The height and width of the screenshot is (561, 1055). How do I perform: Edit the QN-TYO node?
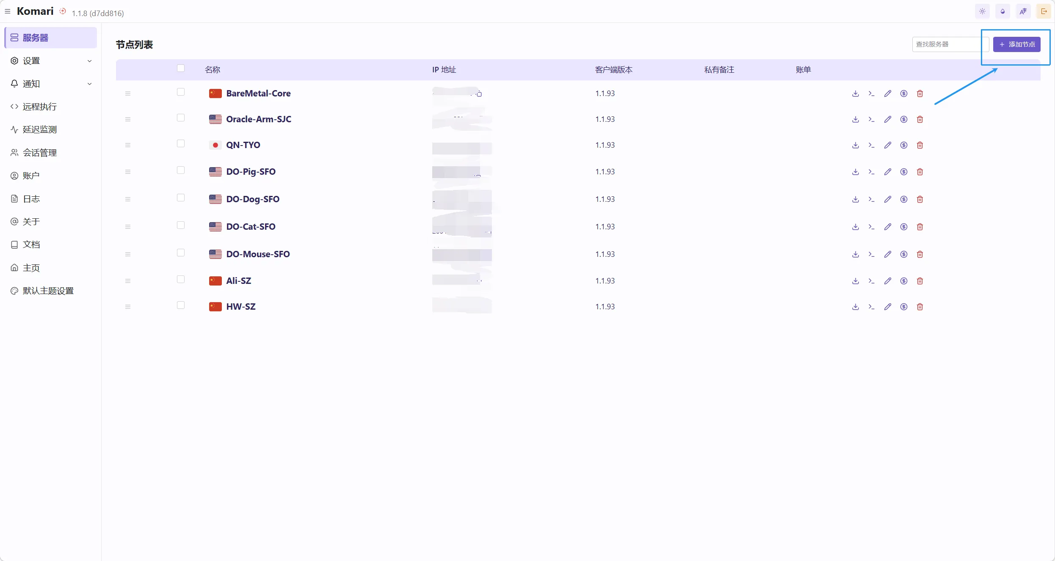(x=887, y=145)
